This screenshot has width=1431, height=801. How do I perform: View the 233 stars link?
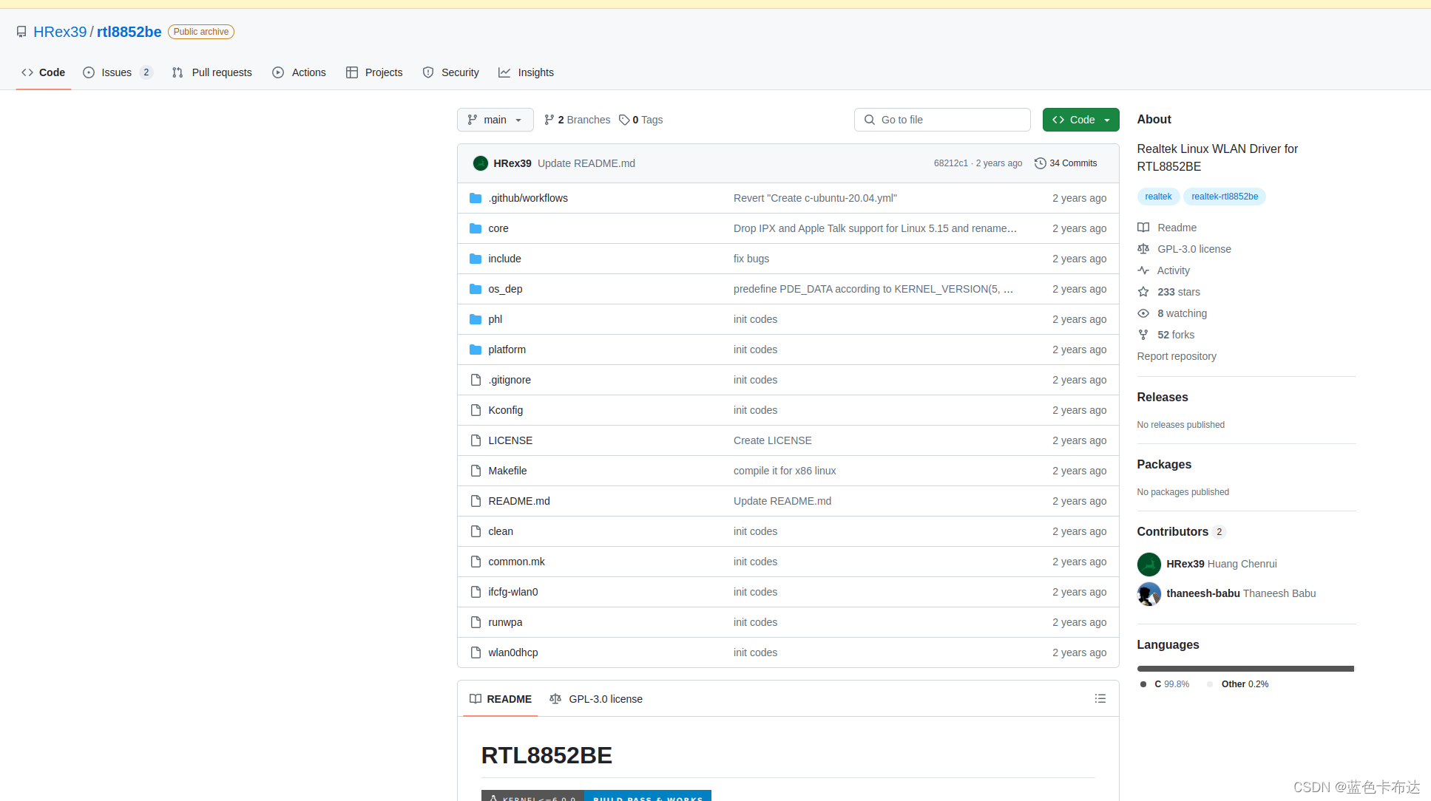coord(1168,292)
